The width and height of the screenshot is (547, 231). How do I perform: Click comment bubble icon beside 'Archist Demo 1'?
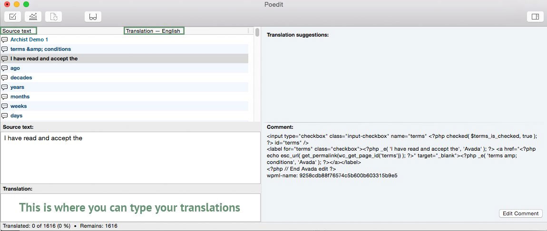pyautogui.click(x=5, y=39)
